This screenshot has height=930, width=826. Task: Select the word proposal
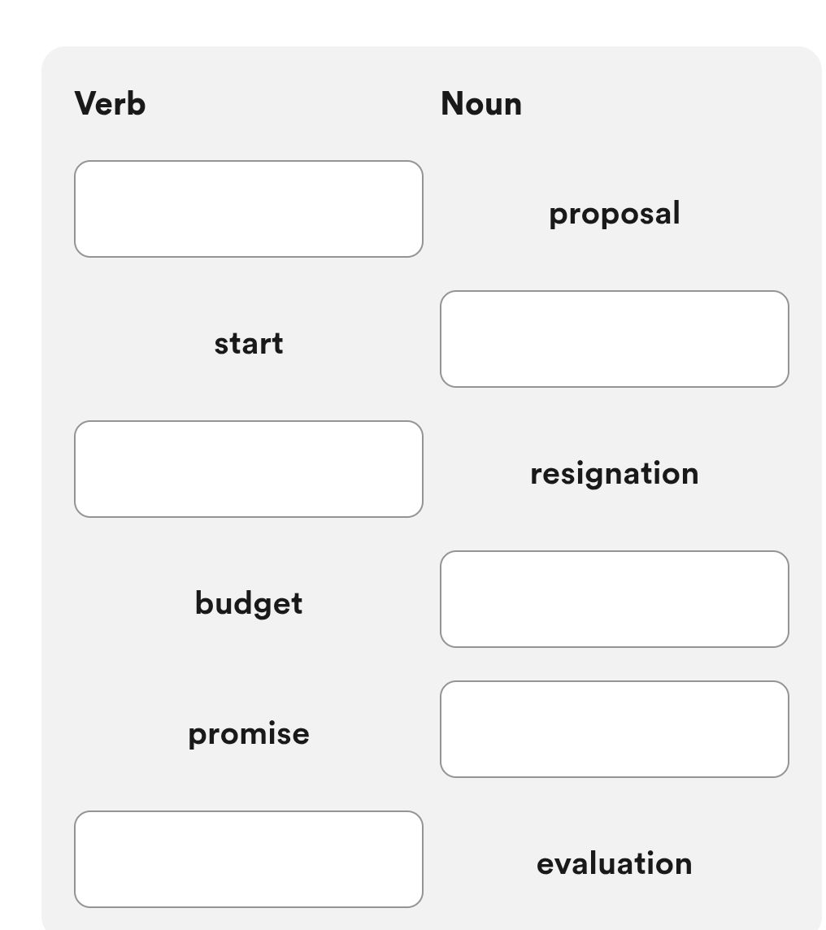pos(614,214)
